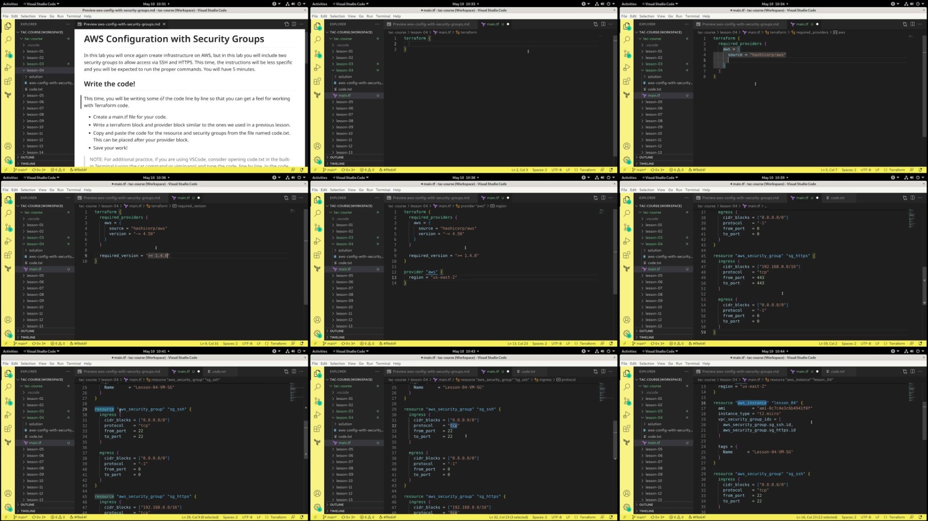
Task: Open Search icon in the 10:31 window
Action: click(x=8, y=39)
